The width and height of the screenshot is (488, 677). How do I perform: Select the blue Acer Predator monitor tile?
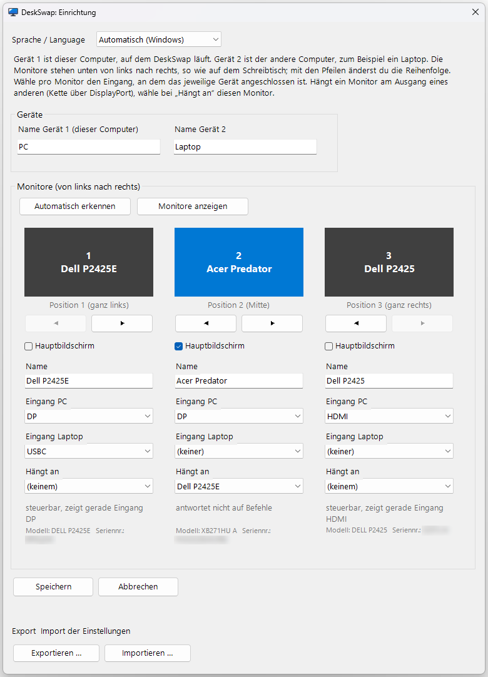pos(239,262)
